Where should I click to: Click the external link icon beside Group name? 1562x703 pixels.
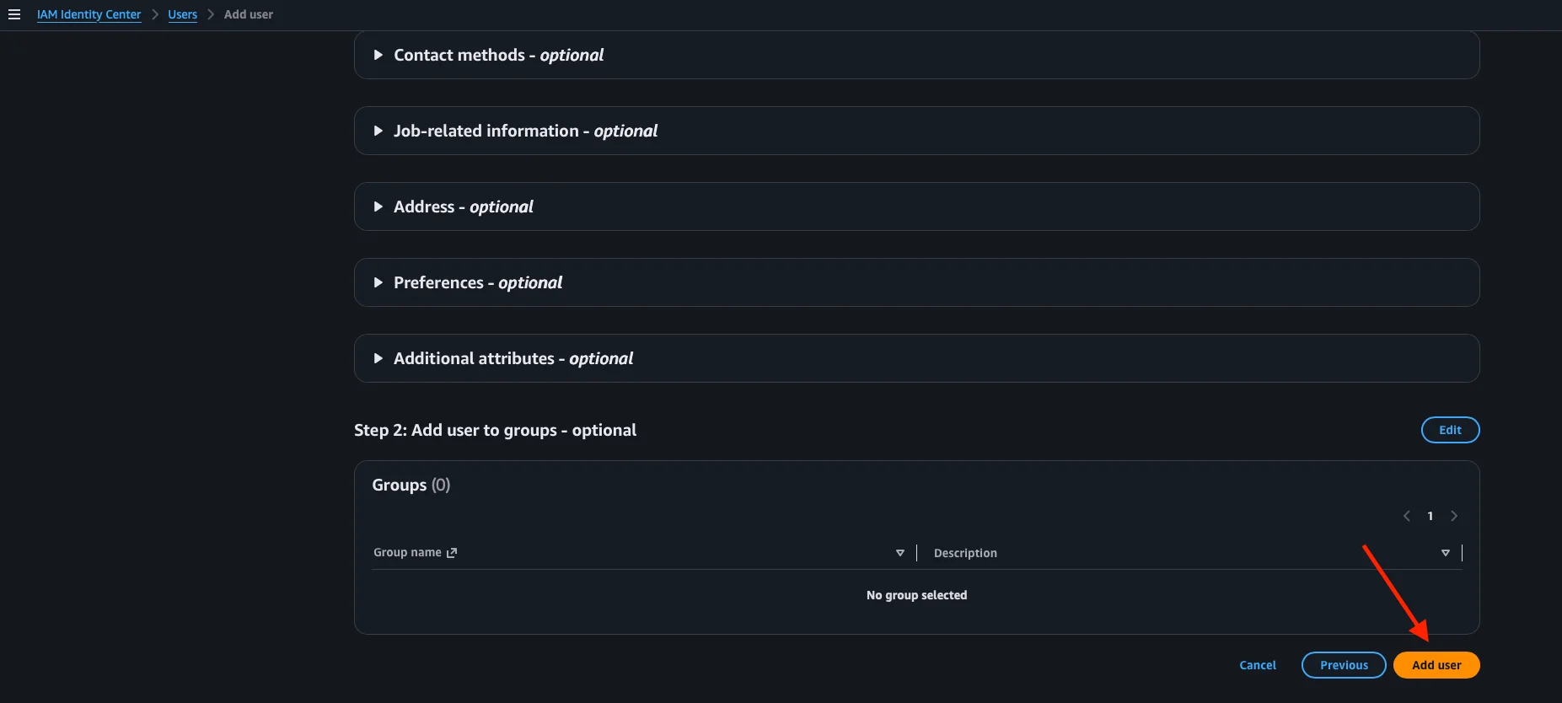point(452,553)
